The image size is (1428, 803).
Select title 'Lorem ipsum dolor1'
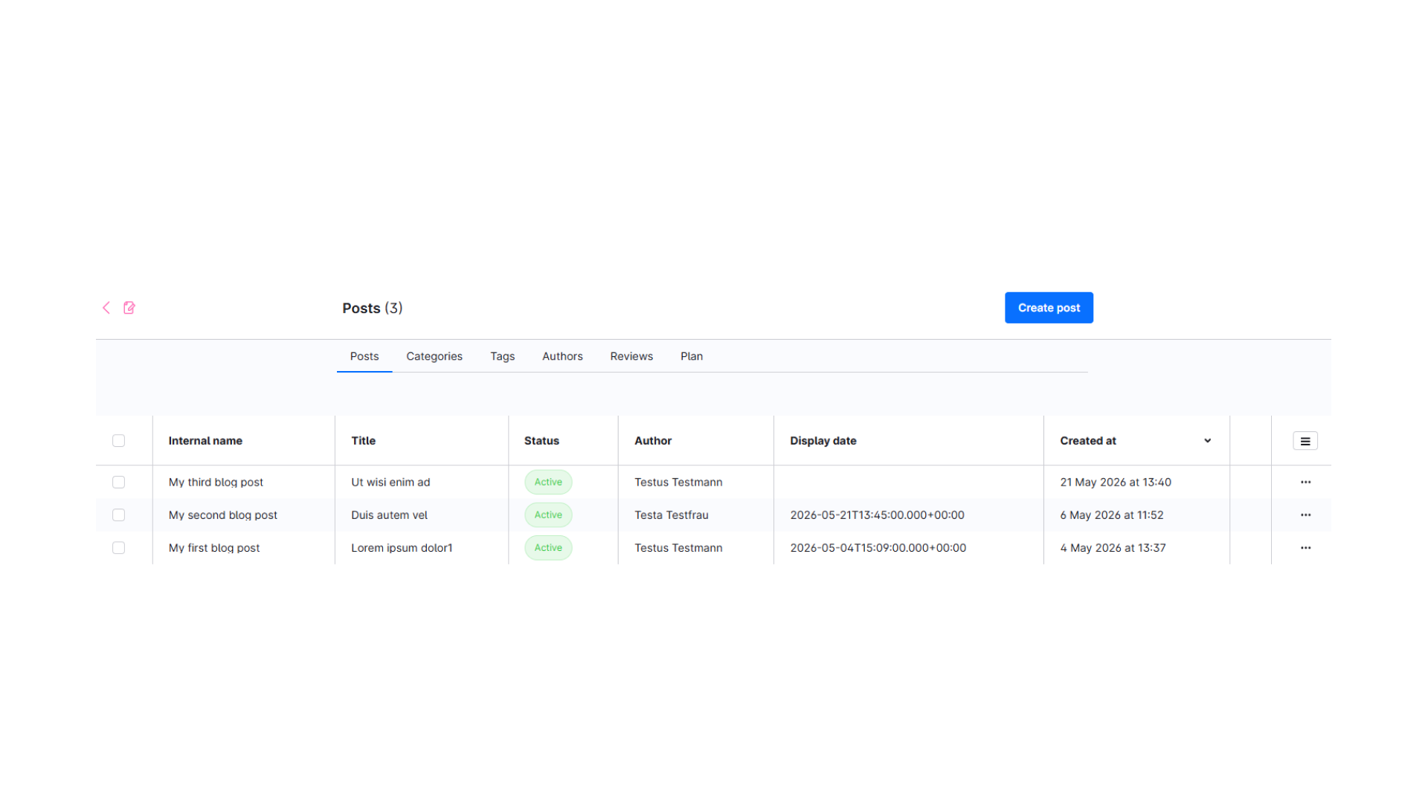tap(402, 548)
